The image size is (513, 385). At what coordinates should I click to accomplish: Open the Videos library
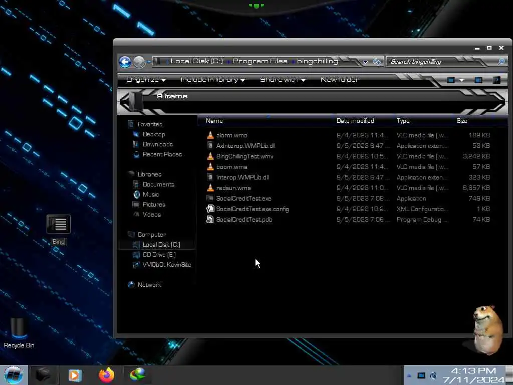pos(151,215)
